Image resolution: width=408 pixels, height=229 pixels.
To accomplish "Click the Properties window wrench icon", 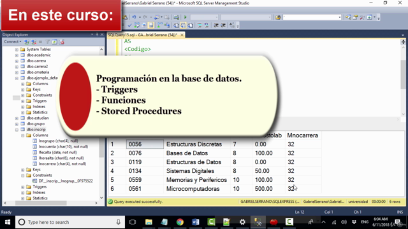I will [x=362, y=17].
